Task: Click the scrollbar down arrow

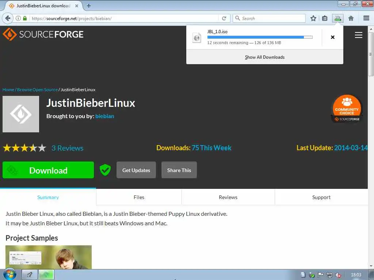Action: 371,266
